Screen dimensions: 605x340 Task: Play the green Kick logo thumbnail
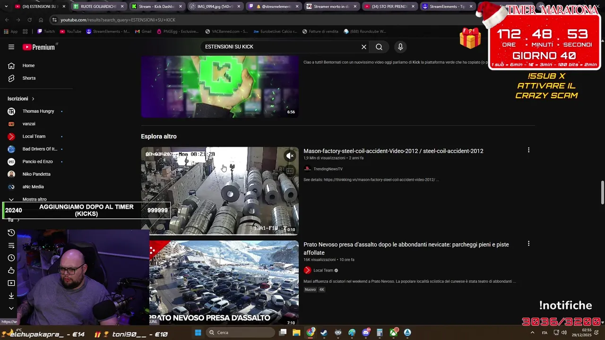(x=220, y=86)
